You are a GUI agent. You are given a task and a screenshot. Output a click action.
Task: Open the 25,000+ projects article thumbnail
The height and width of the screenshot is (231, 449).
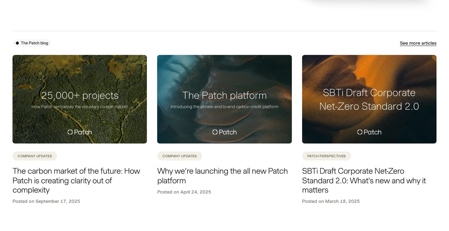coord(80,99)
